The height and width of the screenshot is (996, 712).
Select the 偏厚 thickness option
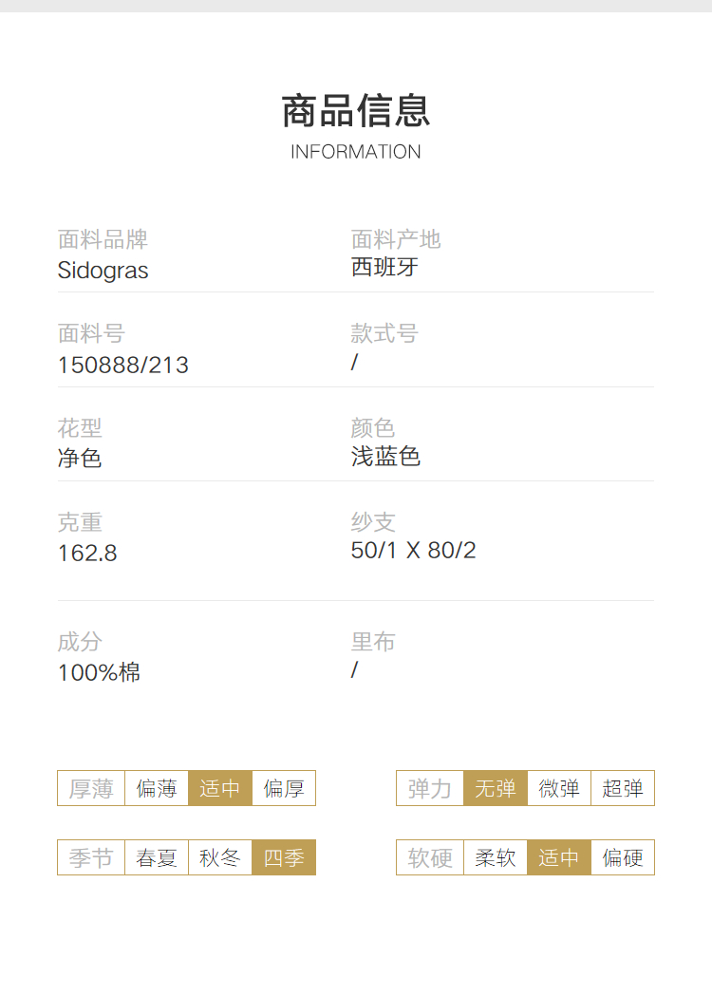[284, 788]
